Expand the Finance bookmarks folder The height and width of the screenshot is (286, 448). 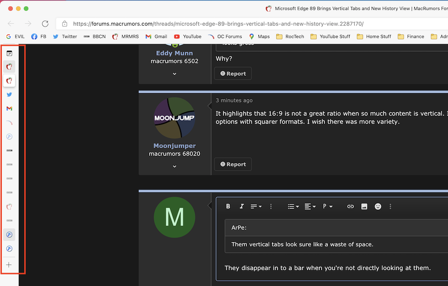point(411,36)
